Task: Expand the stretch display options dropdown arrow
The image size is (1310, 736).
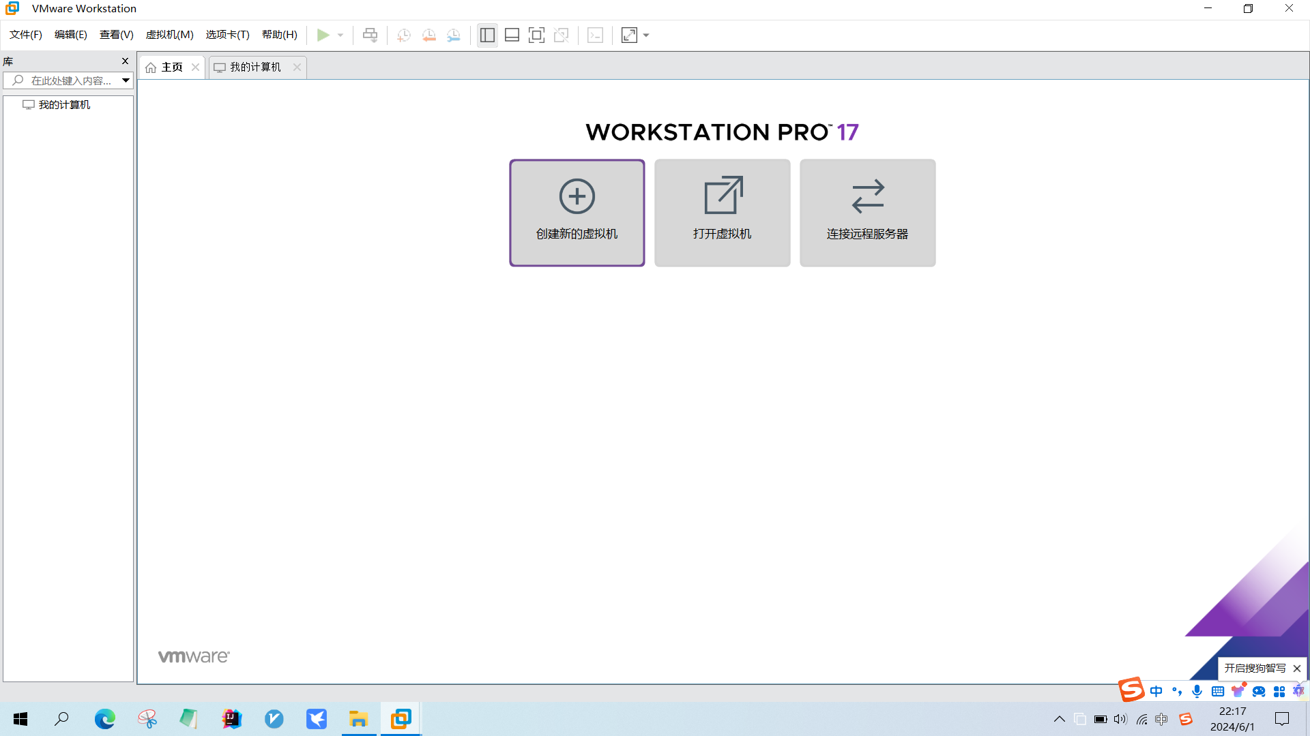Action: pyautogui.click(x=646, y=35)
